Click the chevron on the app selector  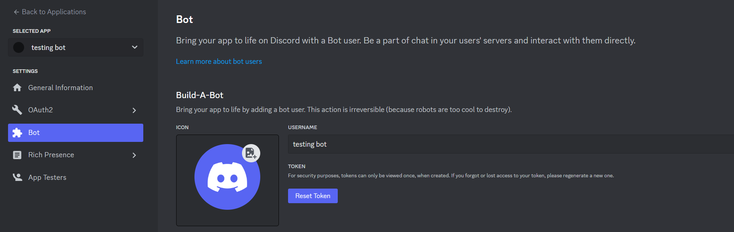135,47
